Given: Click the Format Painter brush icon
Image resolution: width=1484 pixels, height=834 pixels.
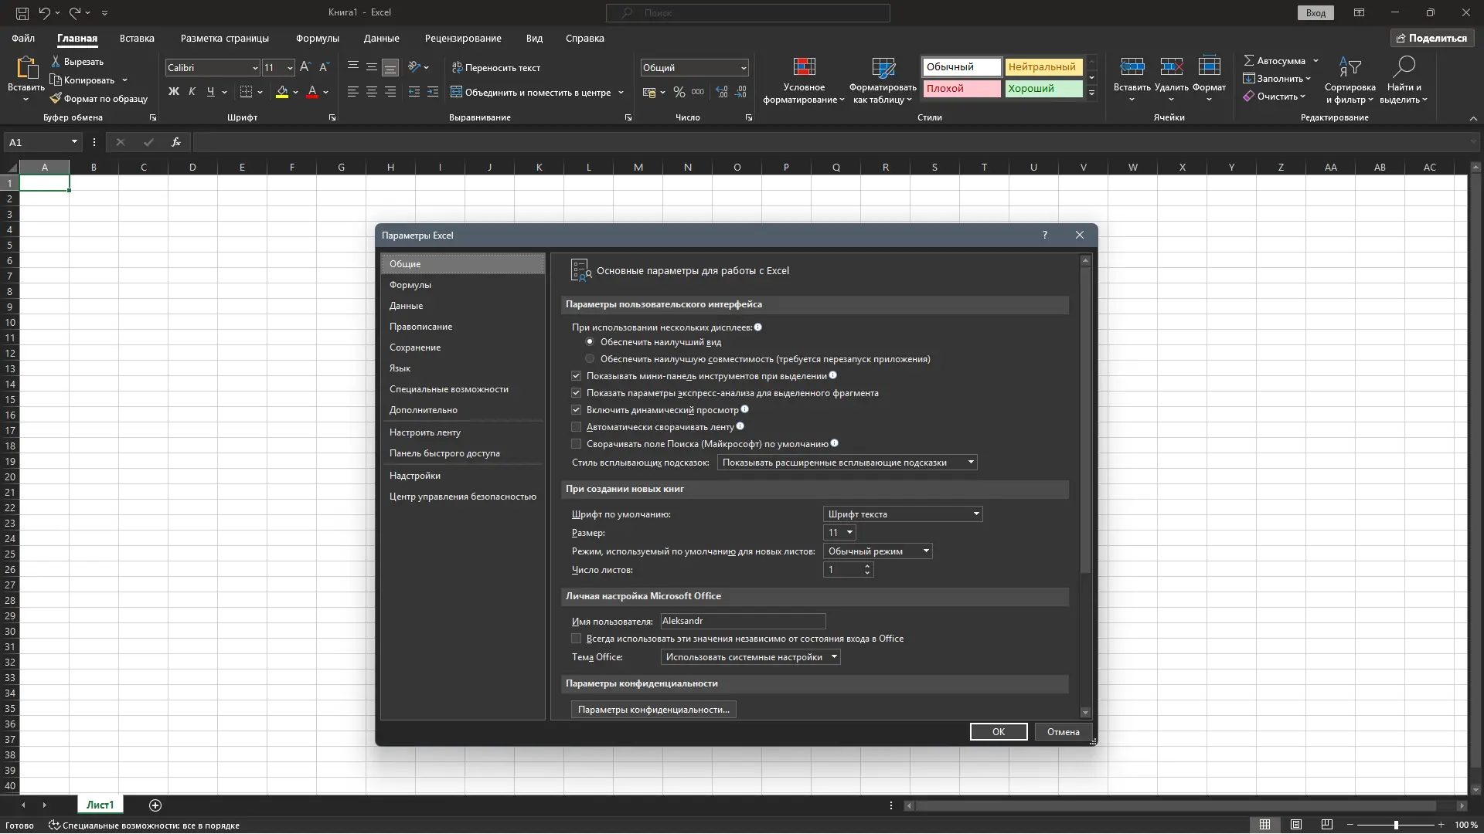Looking at the screenshot, I should click(x=56, y=99).
